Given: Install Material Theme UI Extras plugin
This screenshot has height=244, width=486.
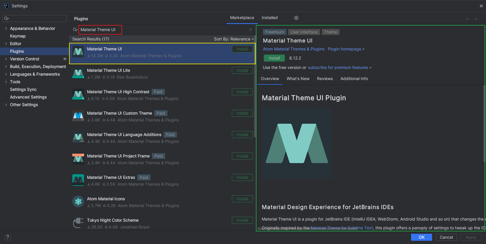Looking at the screenshot, I should click(242, 177).
